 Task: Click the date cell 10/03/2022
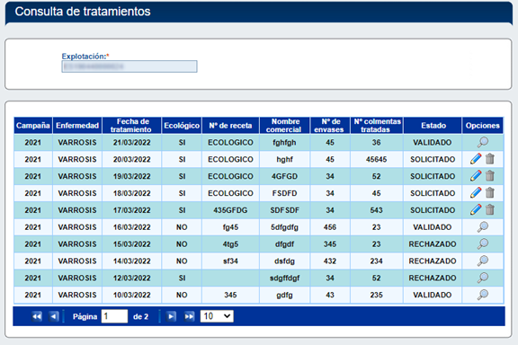click(x=132, y=295)
